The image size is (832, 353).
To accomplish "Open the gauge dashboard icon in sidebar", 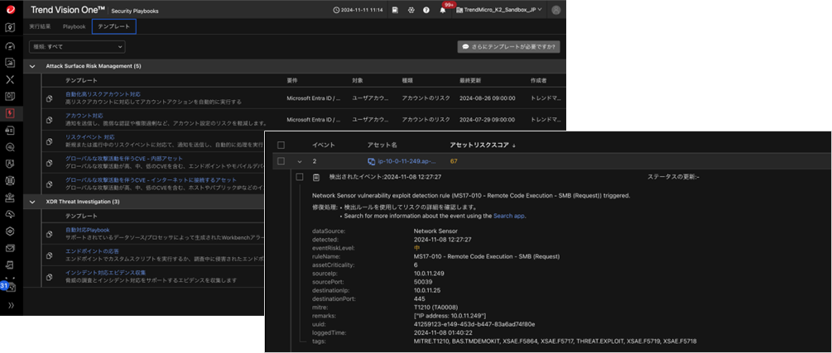I will pyautogui.click(x=10, y=46).
